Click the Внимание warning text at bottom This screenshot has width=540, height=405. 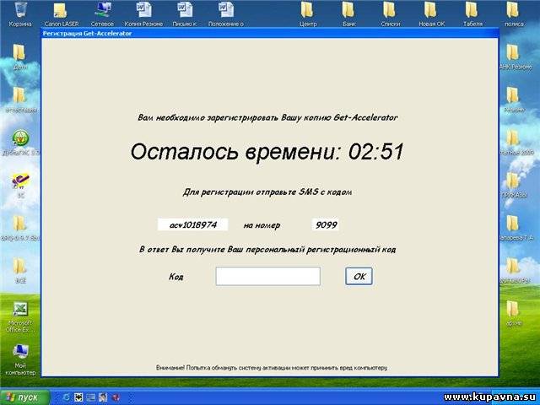pos(272,368)
